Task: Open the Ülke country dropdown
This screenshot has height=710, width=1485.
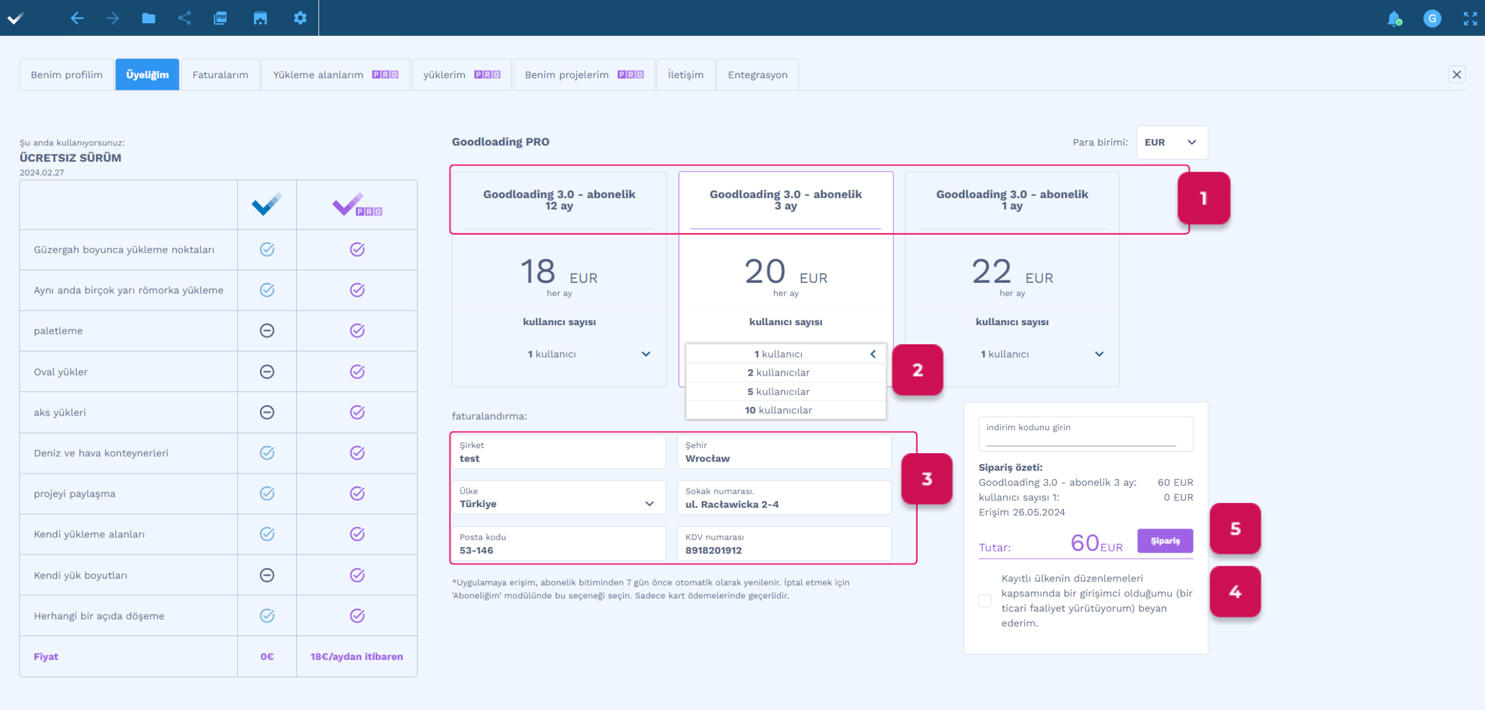Action: pyautogui.click(x=559, y=498)
